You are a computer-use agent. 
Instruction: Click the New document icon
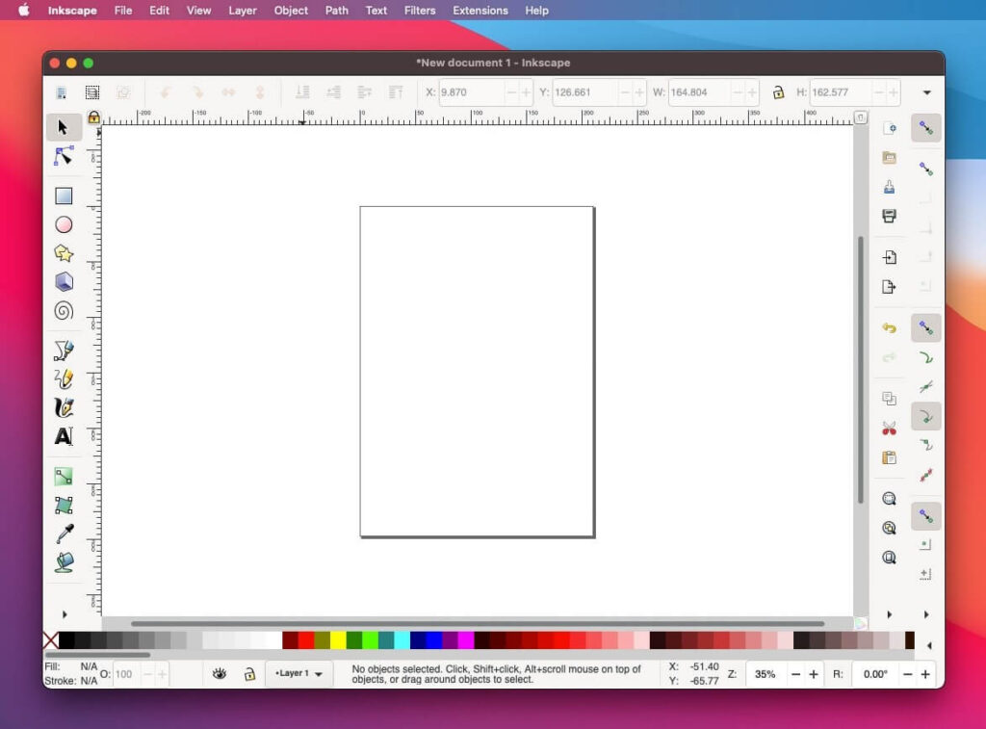(889, 128)
